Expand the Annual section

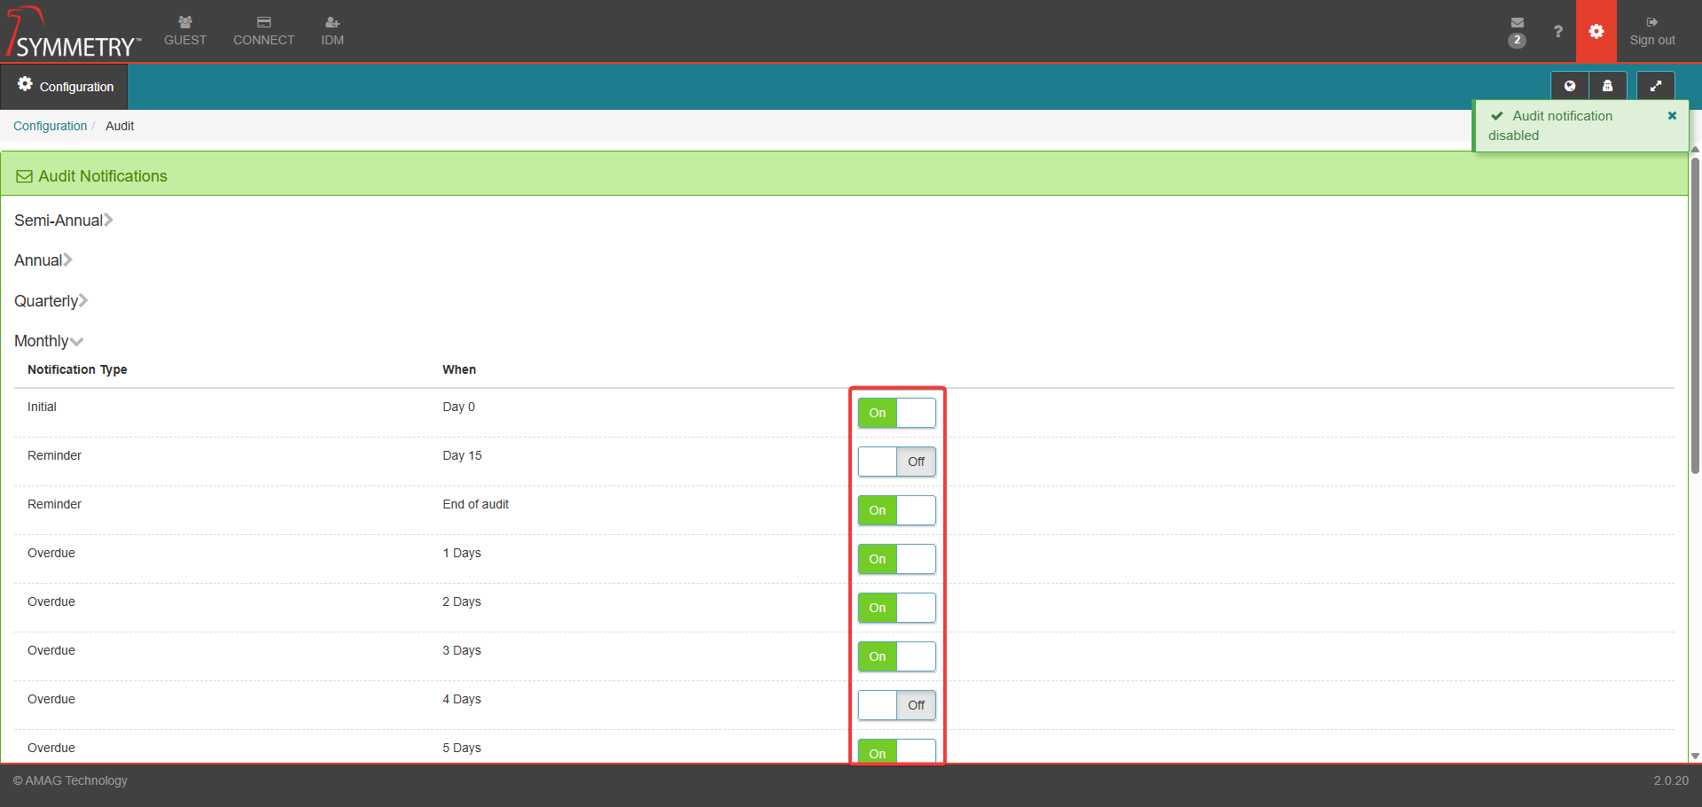(43, 260)
